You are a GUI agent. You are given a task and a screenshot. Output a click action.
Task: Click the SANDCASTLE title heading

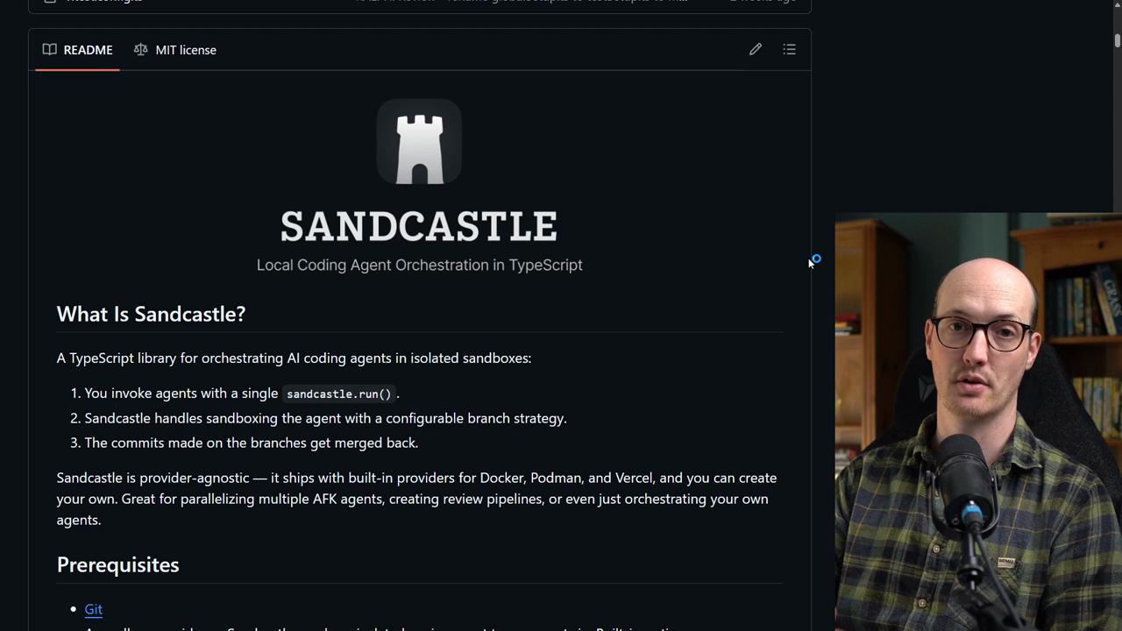coord(419,226)
